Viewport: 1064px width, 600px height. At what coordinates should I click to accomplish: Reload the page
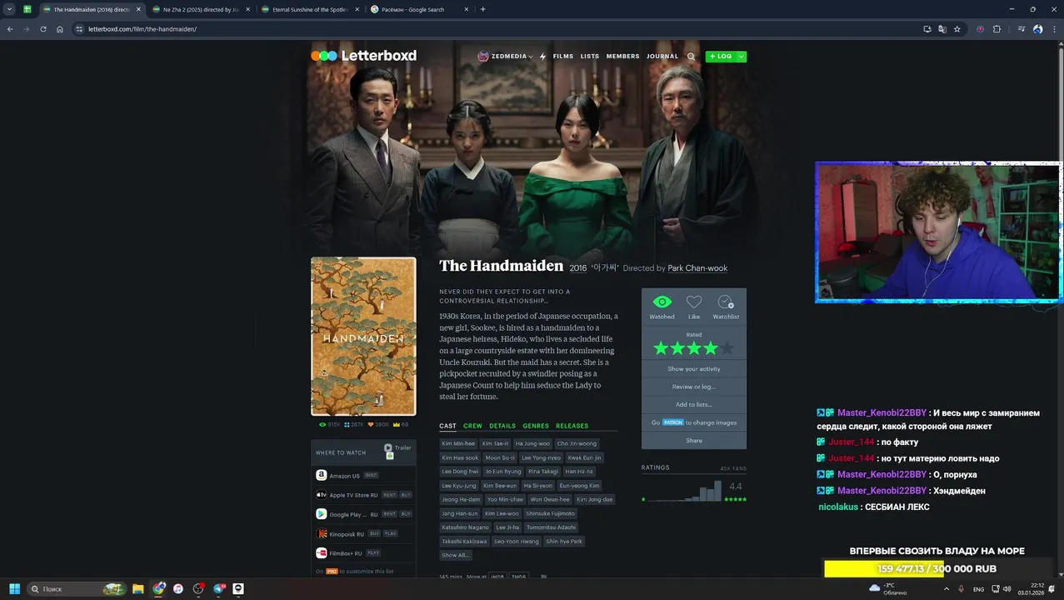[42, 29]
